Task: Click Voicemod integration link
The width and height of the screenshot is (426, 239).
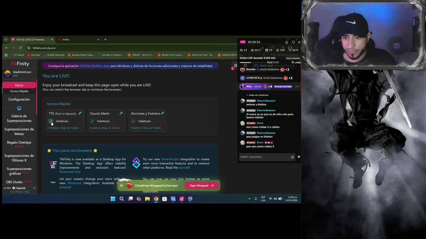Action: (x=74, y=183)
